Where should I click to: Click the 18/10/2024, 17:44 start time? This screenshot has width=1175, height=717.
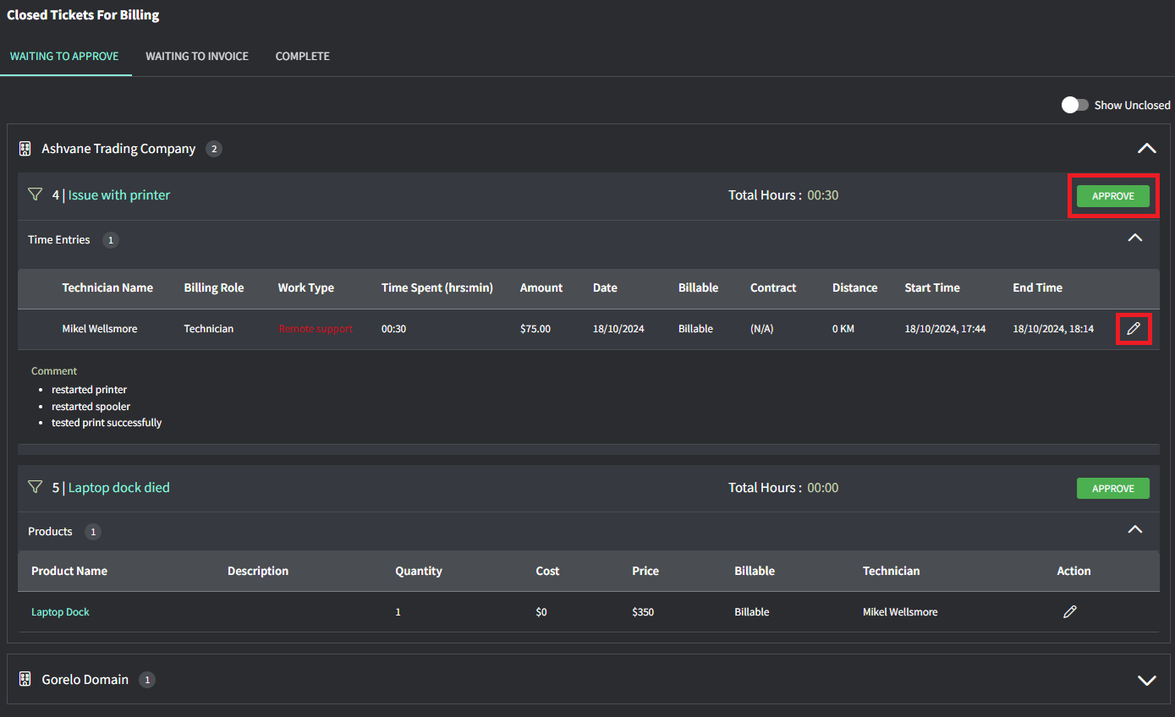coord(945,329)
